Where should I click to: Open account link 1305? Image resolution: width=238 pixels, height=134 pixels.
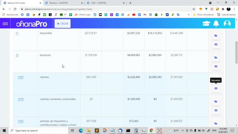20,77
